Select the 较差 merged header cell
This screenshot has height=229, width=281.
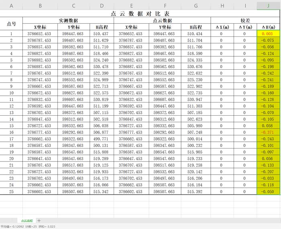246,20
